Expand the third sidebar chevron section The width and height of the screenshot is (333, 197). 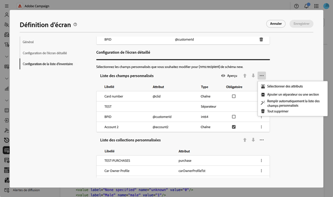point(7,101)
